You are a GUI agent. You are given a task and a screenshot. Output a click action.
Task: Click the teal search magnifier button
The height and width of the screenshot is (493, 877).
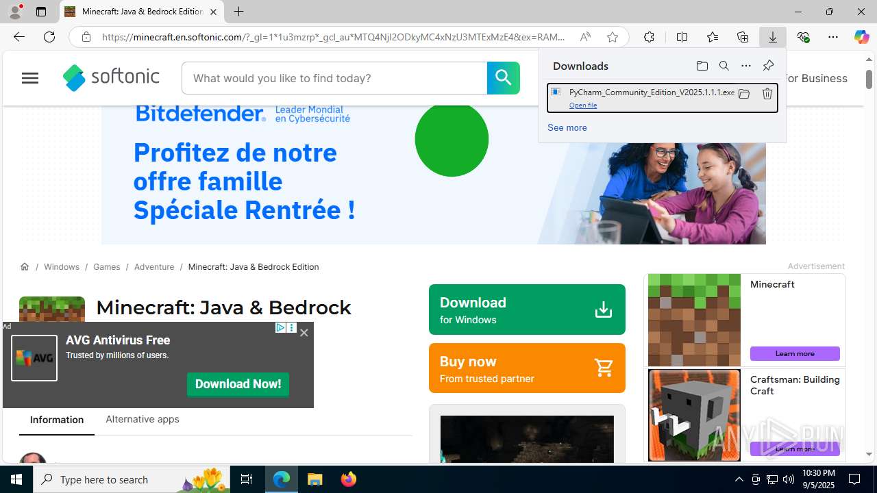click(x=504, y=78)
